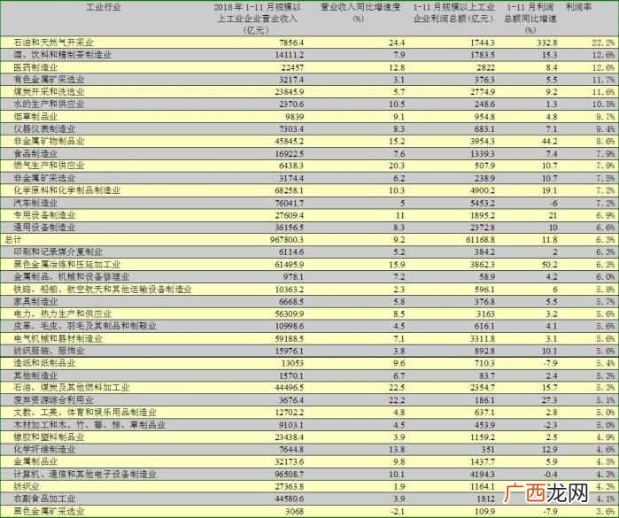Image resolution: width=619 pixels, height=518 pixels.
Task: Select the 煤炭开采和洗选业 row name
Action: pyautogui.click(x=49, y=92)
